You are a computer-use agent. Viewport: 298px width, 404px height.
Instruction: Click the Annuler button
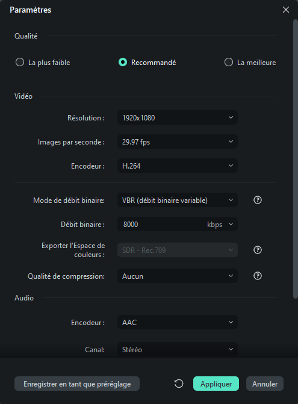(265, 384)
